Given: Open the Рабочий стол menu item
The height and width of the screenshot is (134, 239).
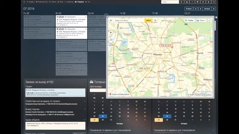Looking at the screenshot, I should 41,2.
